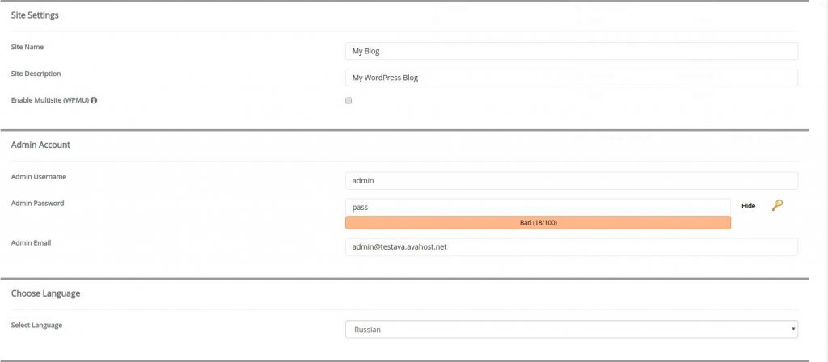Click into the Admin Password field

point(538,208)
